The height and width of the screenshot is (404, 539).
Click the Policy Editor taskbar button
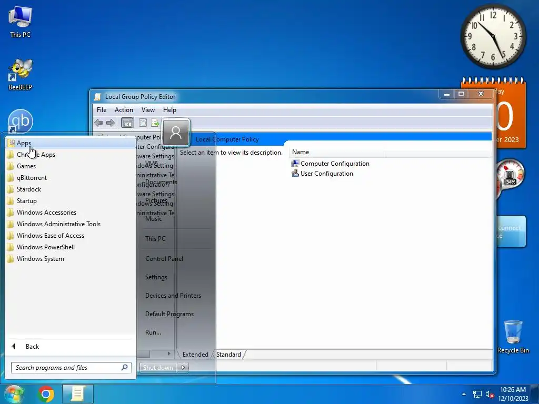tap(78, 394)
